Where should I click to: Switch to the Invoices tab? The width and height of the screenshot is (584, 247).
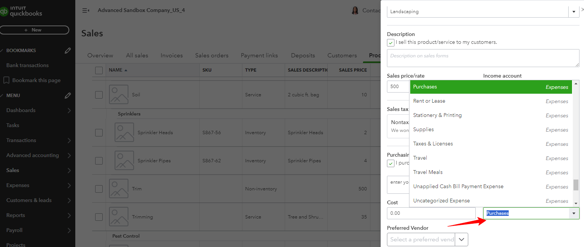click(171, 55)
